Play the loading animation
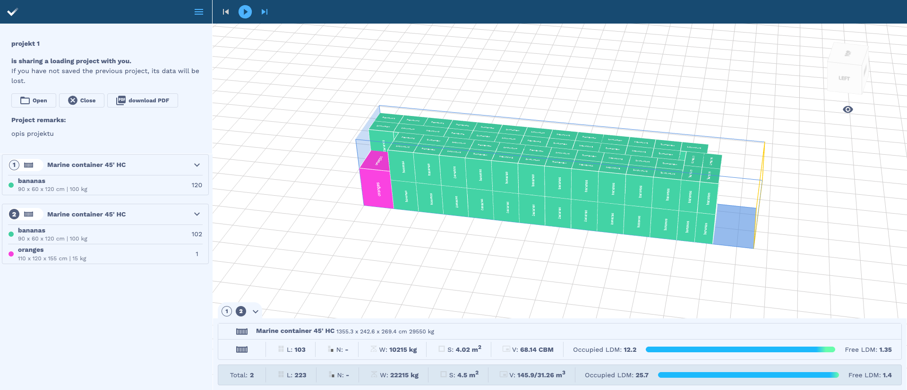 tap(245, 12)
